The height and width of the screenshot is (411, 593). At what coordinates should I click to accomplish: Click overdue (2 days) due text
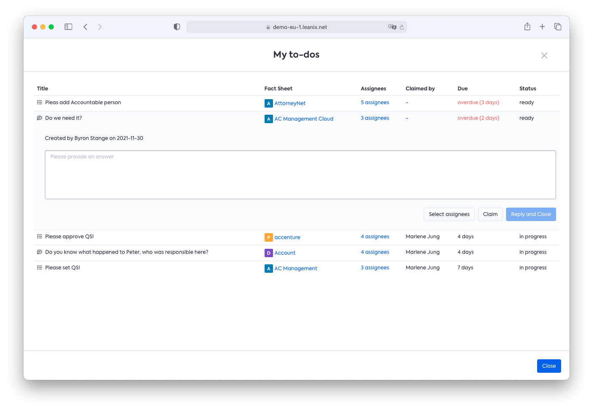(x=478, y=118)
